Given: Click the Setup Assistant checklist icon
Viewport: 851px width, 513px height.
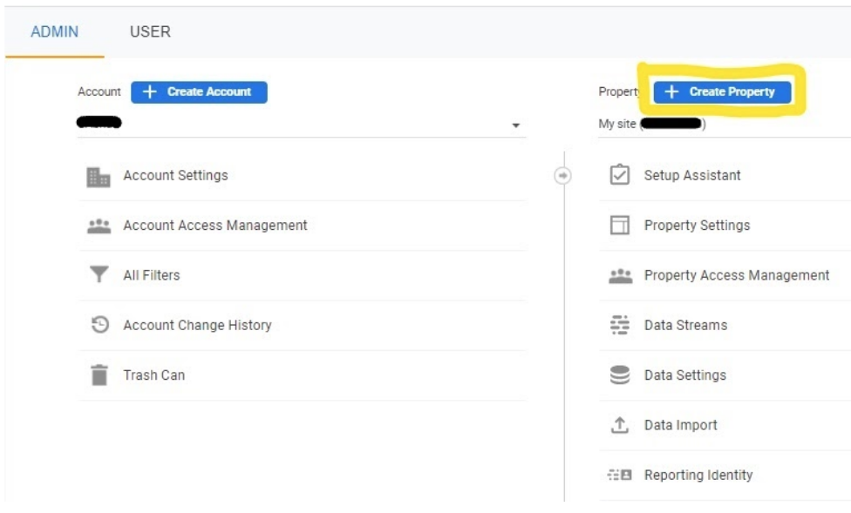Looking at the screenshot, I should tap(619, 175).
